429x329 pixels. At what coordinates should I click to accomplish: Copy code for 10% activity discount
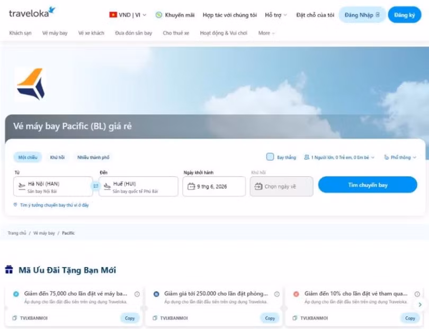(x=410, y=318)
